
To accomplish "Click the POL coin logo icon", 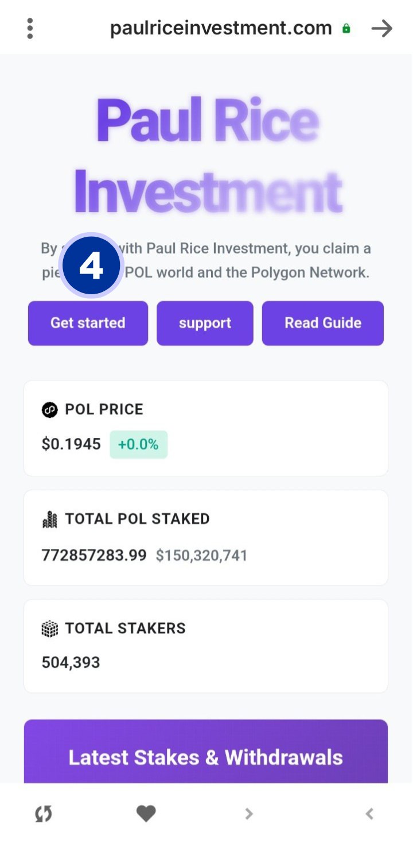I will 50,410.
